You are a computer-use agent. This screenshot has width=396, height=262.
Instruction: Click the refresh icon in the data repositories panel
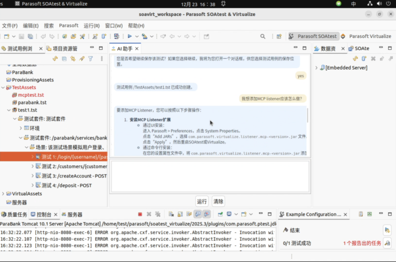tap(355, 59)
